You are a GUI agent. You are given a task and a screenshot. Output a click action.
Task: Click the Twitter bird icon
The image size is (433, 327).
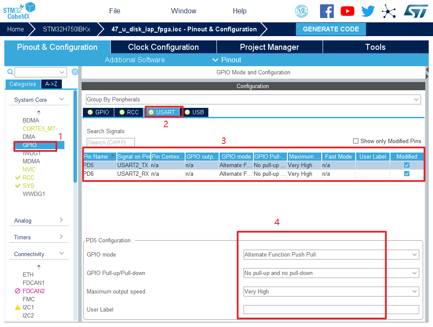click(x=368, y=11)
